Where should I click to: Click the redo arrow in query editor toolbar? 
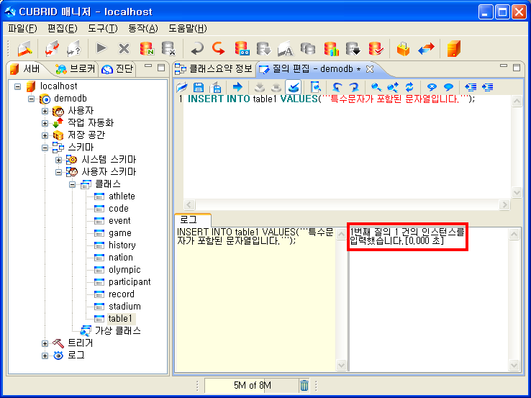[x=353, y=87]
